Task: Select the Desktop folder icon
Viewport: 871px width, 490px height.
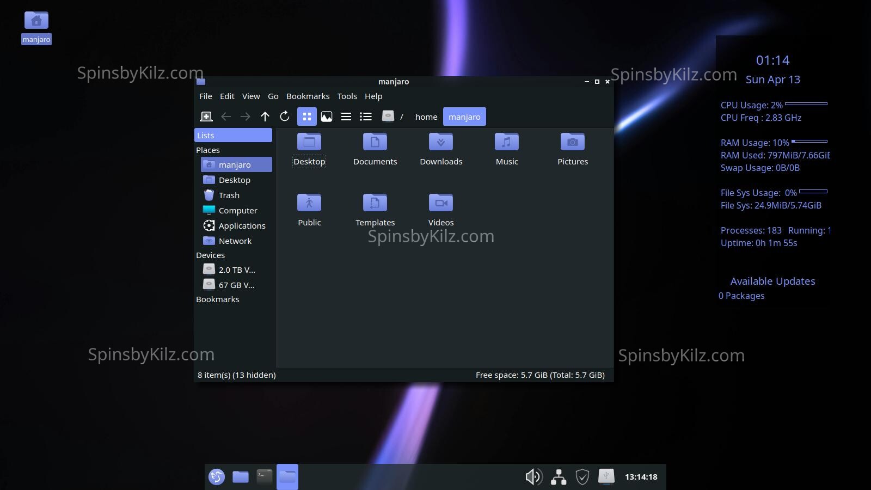Action: click(309, 149)
